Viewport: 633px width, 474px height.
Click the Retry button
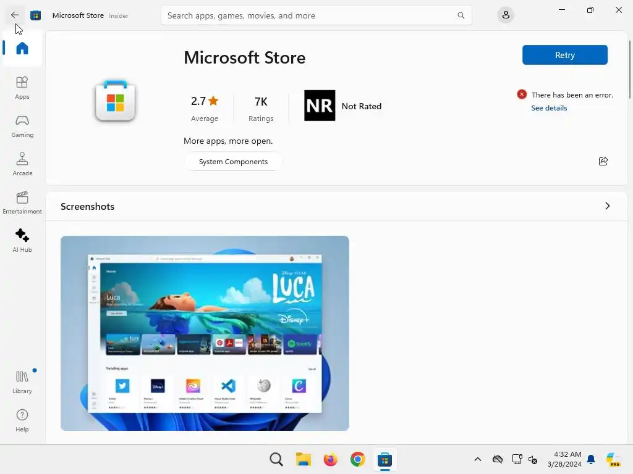[565, 55]
